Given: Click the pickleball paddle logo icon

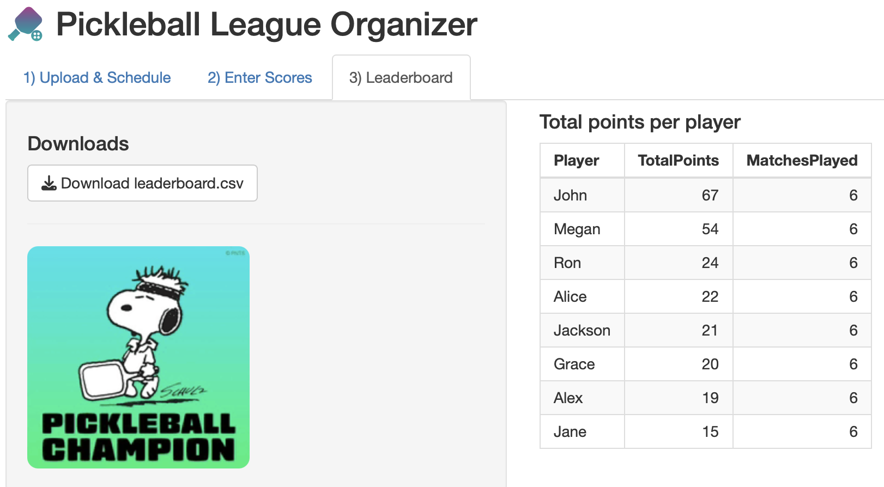Looking at the screenshot, I should pos(24,24).
